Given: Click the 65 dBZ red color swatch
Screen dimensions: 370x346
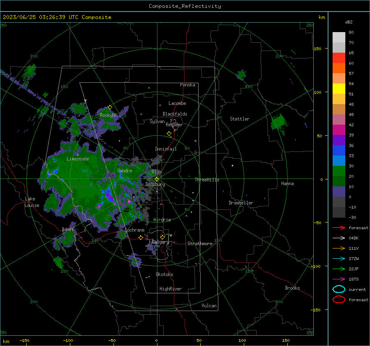Looking at the screenshot, I should coord(339,58).
